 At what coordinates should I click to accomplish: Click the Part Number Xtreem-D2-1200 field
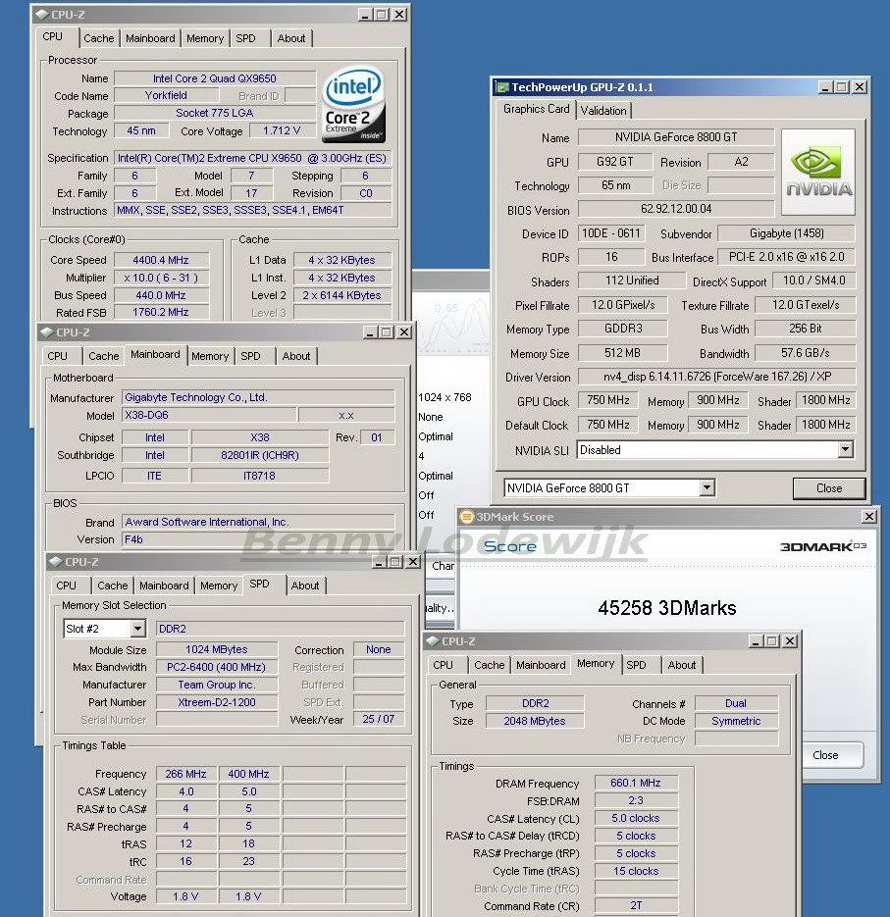tap(217, 702)
